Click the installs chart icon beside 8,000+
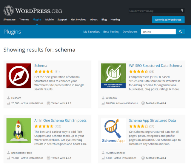 click(x=103, y=158)
